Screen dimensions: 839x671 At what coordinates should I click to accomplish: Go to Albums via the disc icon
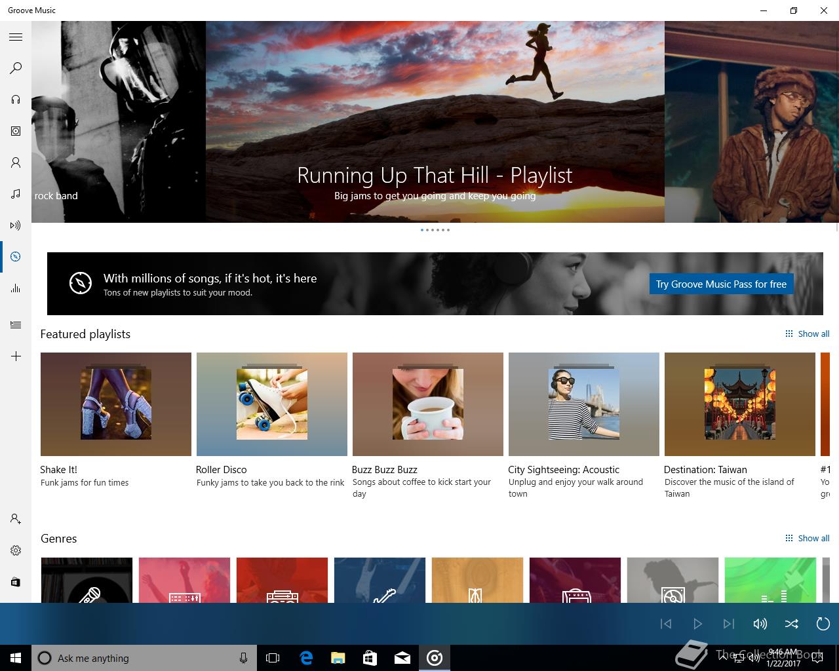(x=16, y=131)
